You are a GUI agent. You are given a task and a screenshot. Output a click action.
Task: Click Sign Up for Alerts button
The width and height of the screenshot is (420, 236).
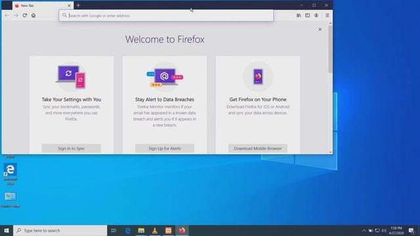tap(165, 149)
